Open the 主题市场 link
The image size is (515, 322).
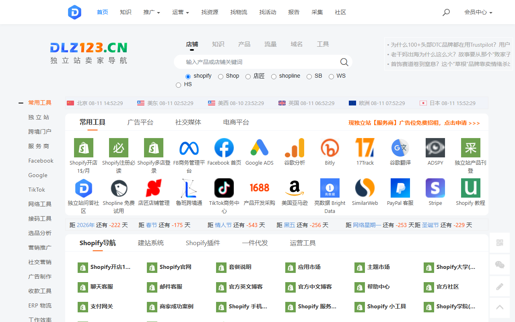373,267
